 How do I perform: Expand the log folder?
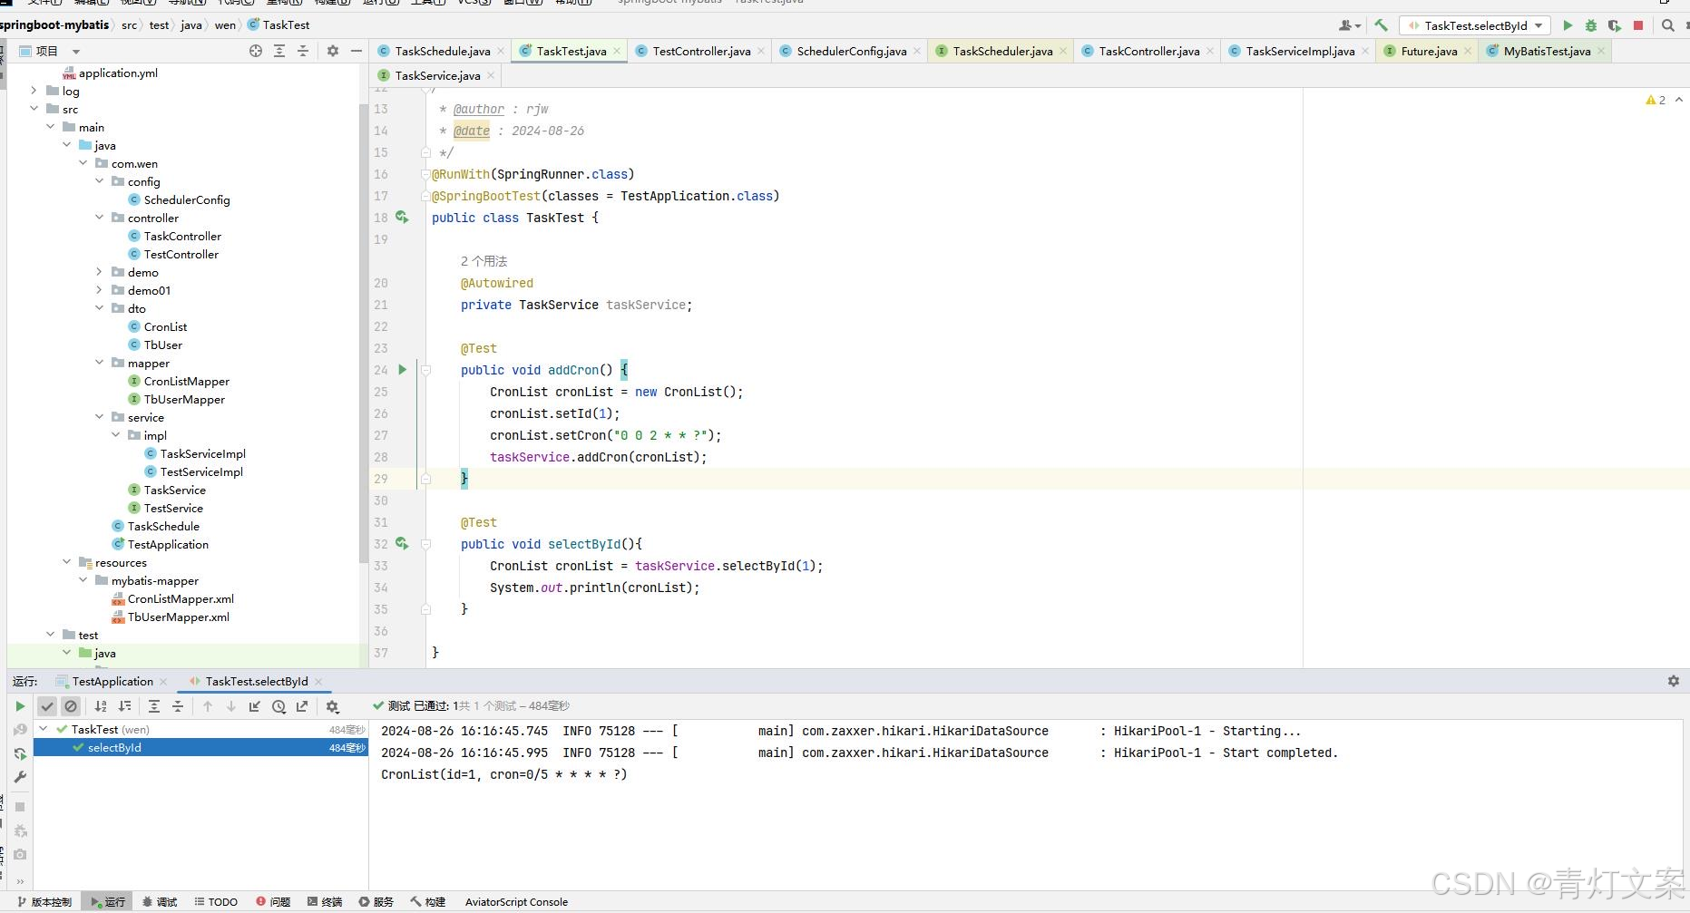[x=34, y=91]
